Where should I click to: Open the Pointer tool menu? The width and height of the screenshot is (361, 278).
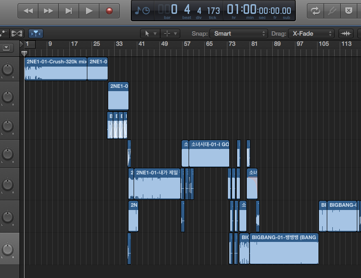(150, 34)
